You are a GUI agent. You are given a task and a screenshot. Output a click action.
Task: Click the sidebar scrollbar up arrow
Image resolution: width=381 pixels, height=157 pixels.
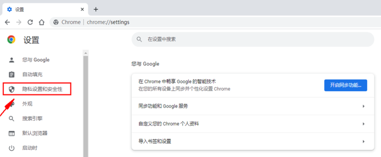(86, 53)
